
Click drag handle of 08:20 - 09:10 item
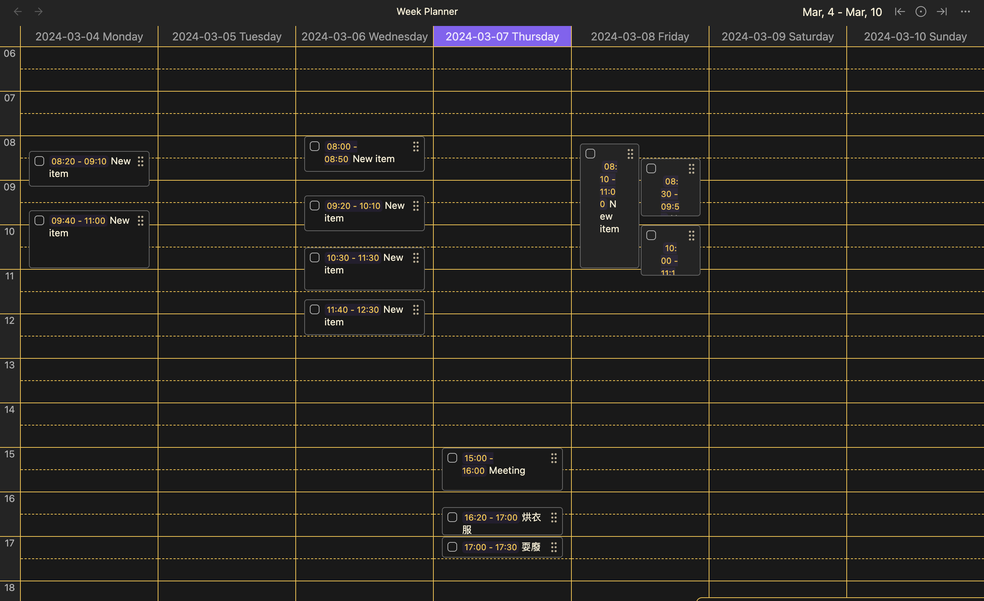tap(141, 161)
